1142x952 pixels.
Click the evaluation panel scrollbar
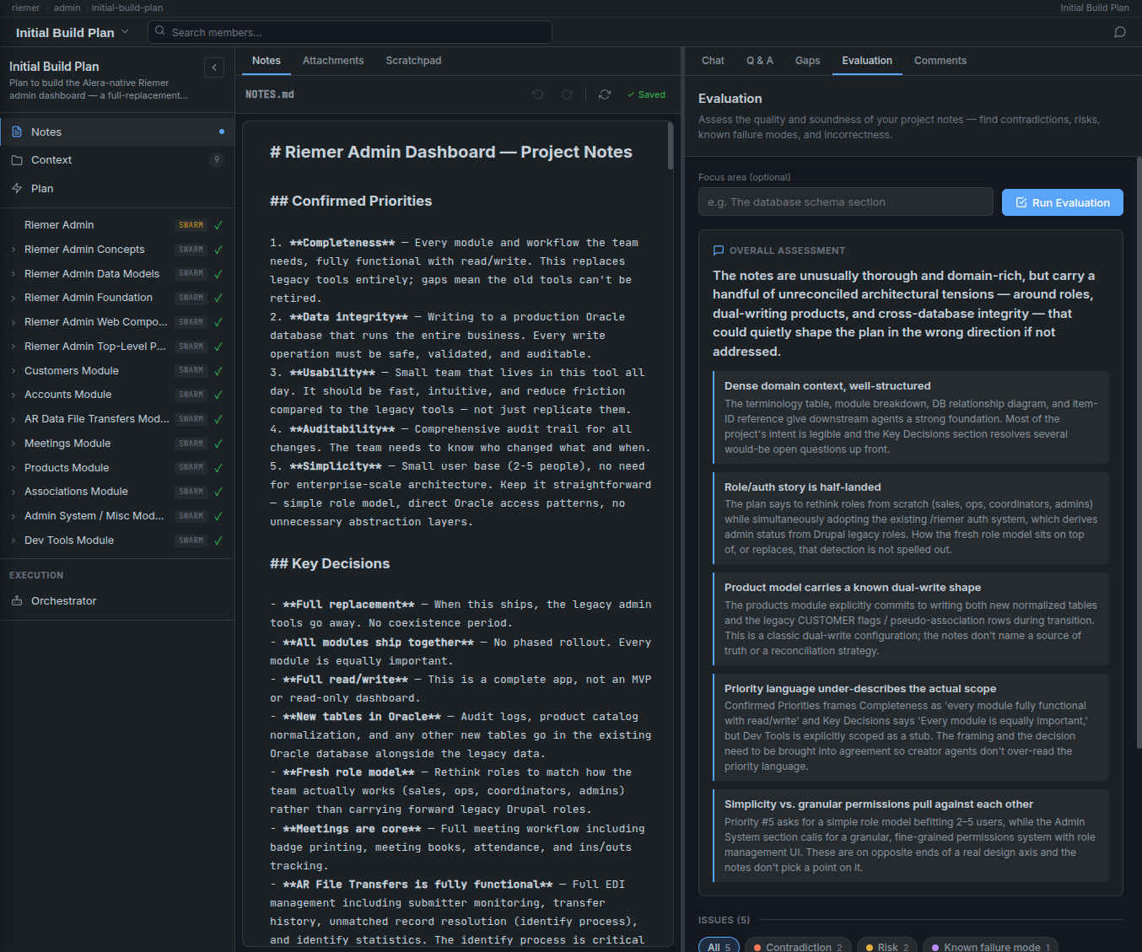tap(1138, 451)
